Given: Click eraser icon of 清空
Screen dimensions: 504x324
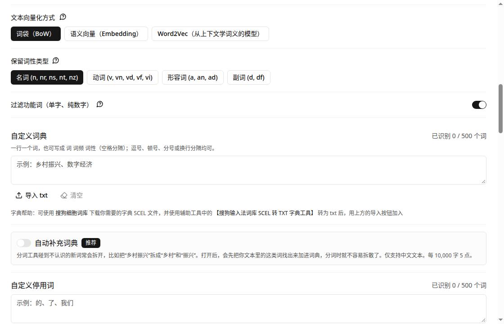Looking at the screenshot, I should point(64,195).
